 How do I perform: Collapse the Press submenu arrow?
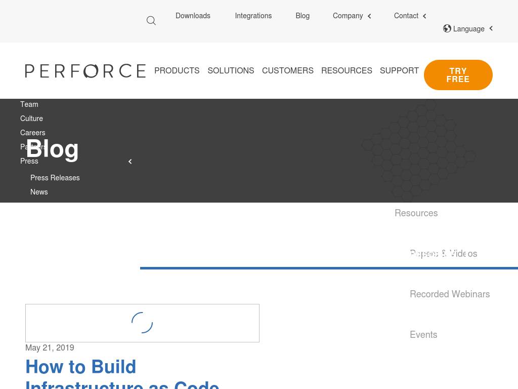pyautogui.click(x=130, y=162)
